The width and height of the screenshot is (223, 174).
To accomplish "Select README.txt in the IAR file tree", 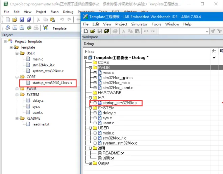I will 113,153.
